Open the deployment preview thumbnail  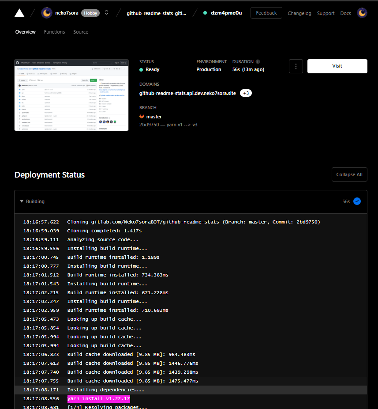coord(71,95)
